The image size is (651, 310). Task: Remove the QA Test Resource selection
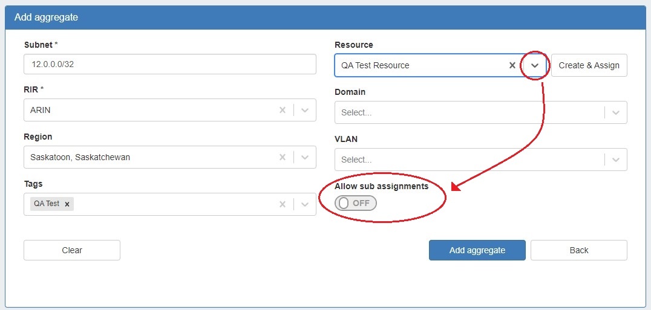coord(512,65)
